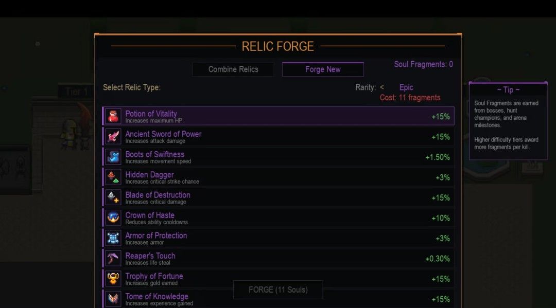Select the Reaper's Touch relic row
This screenshot has height=308, width=556.
pyautogui.click(x=278, y=258)
